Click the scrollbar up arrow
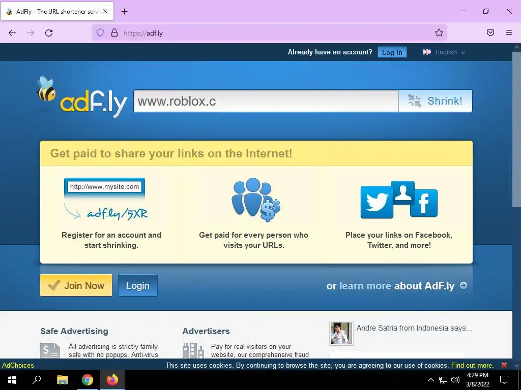This screenshot has width=521, height=390. [x=517, y=47]
